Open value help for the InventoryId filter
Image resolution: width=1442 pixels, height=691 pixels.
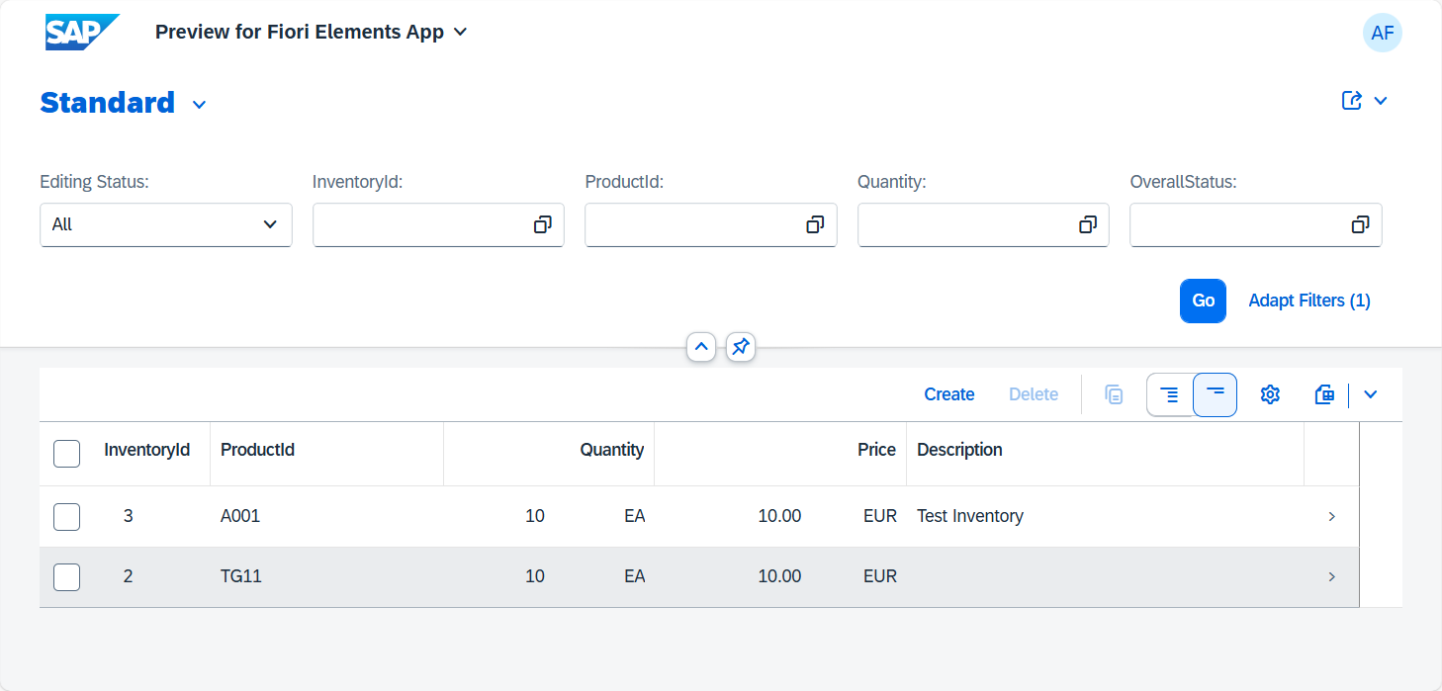tap(542, 224)
